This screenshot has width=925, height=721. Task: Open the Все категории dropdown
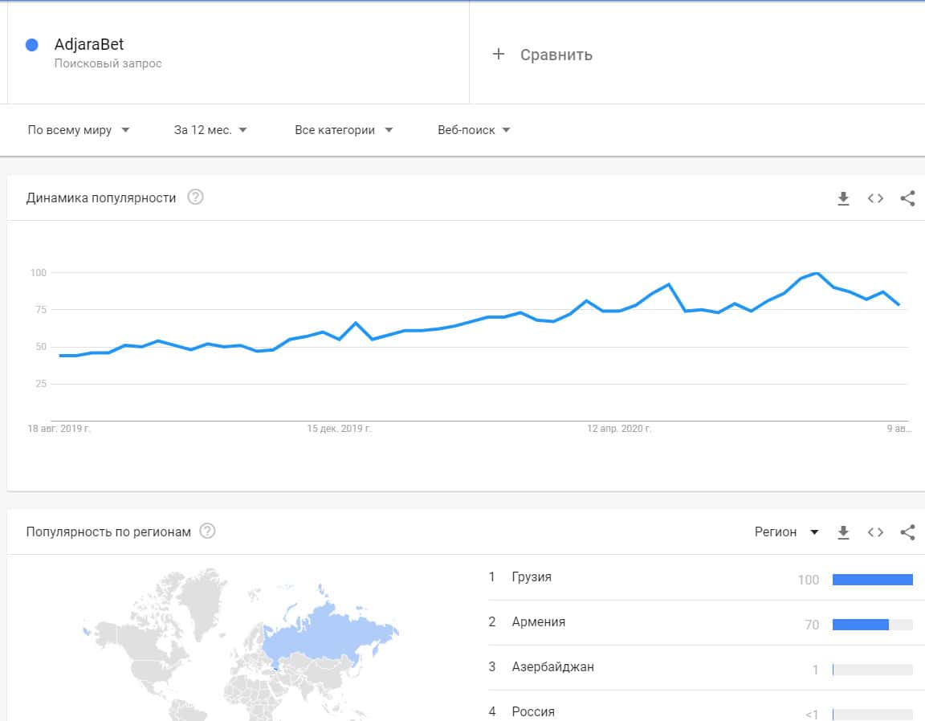344,130
